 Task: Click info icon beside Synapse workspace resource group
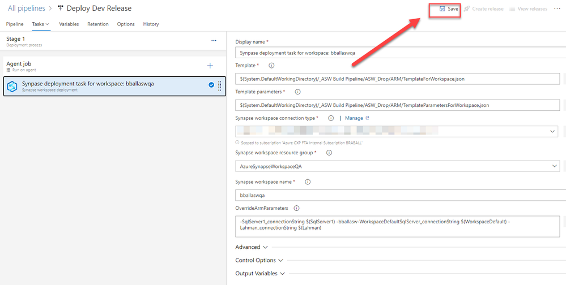[329, 153]
